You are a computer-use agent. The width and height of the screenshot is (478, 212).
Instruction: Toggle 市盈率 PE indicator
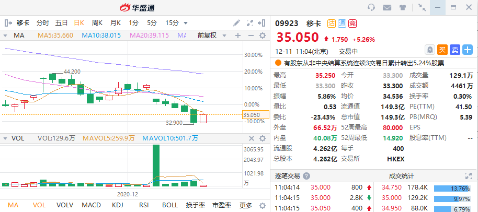[x=222, y=205]
